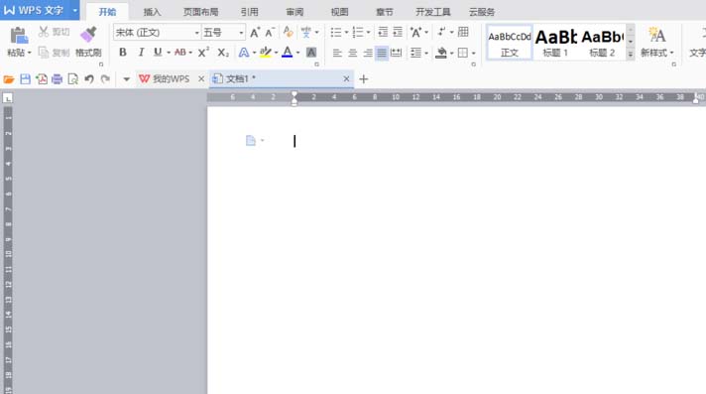
Task: Click the Increase font size icon
Action: click(255, 33)
